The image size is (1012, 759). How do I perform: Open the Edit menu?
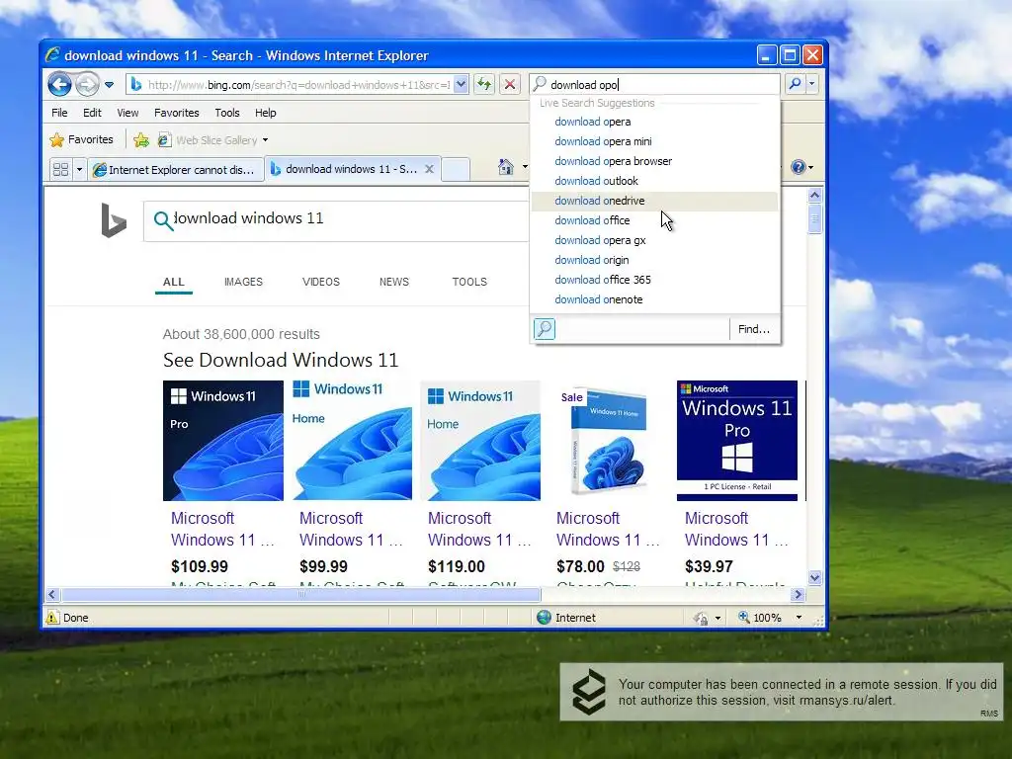coord(92,113)
